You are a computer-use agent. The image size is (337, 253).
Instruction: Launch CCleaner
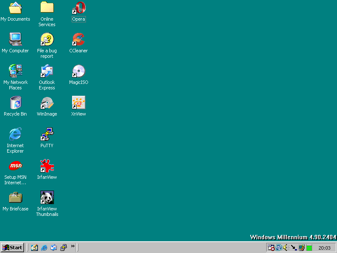(x=78, y=40)
